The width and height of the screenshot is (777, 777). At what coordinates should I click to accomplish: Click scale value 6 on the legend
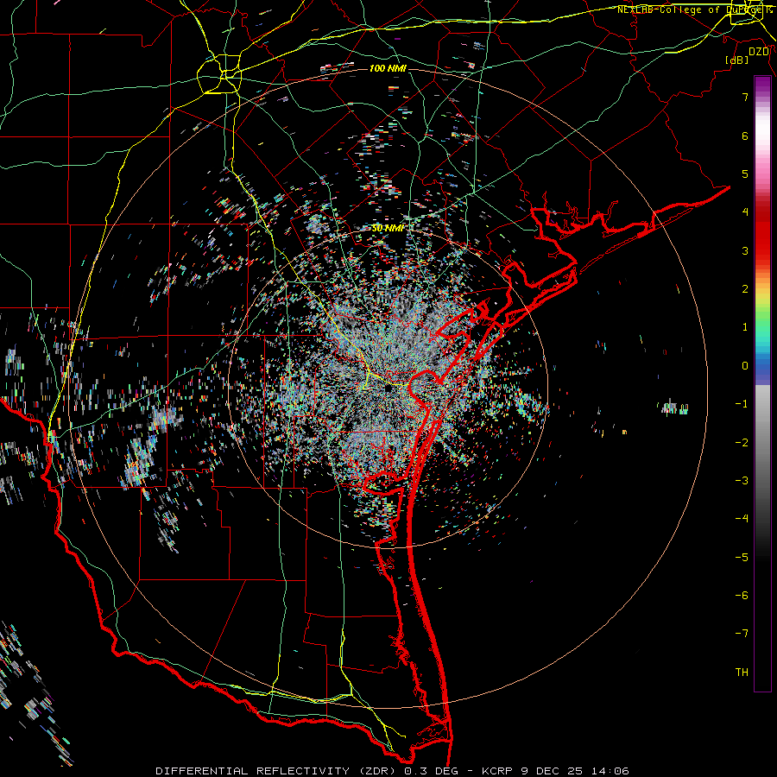(745, 136)
